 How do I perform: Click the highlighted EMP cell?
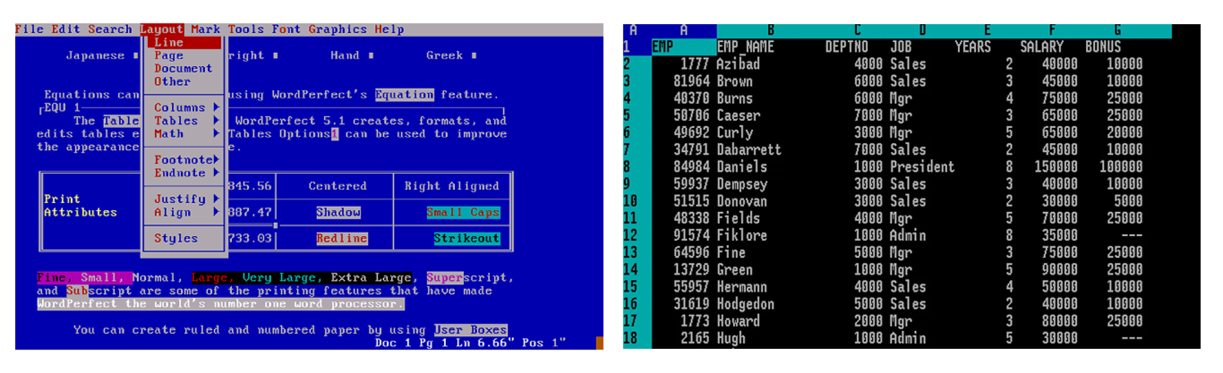click(683, 47)
